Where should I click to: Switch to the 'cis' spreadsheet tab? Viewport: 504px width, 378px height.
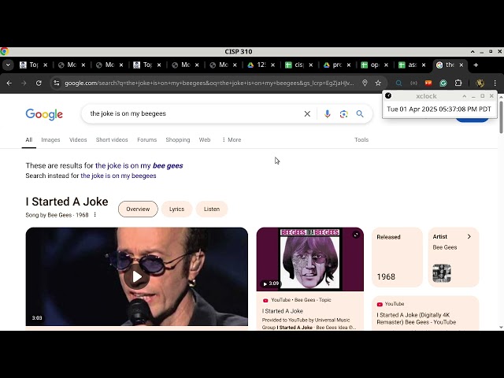299,65
